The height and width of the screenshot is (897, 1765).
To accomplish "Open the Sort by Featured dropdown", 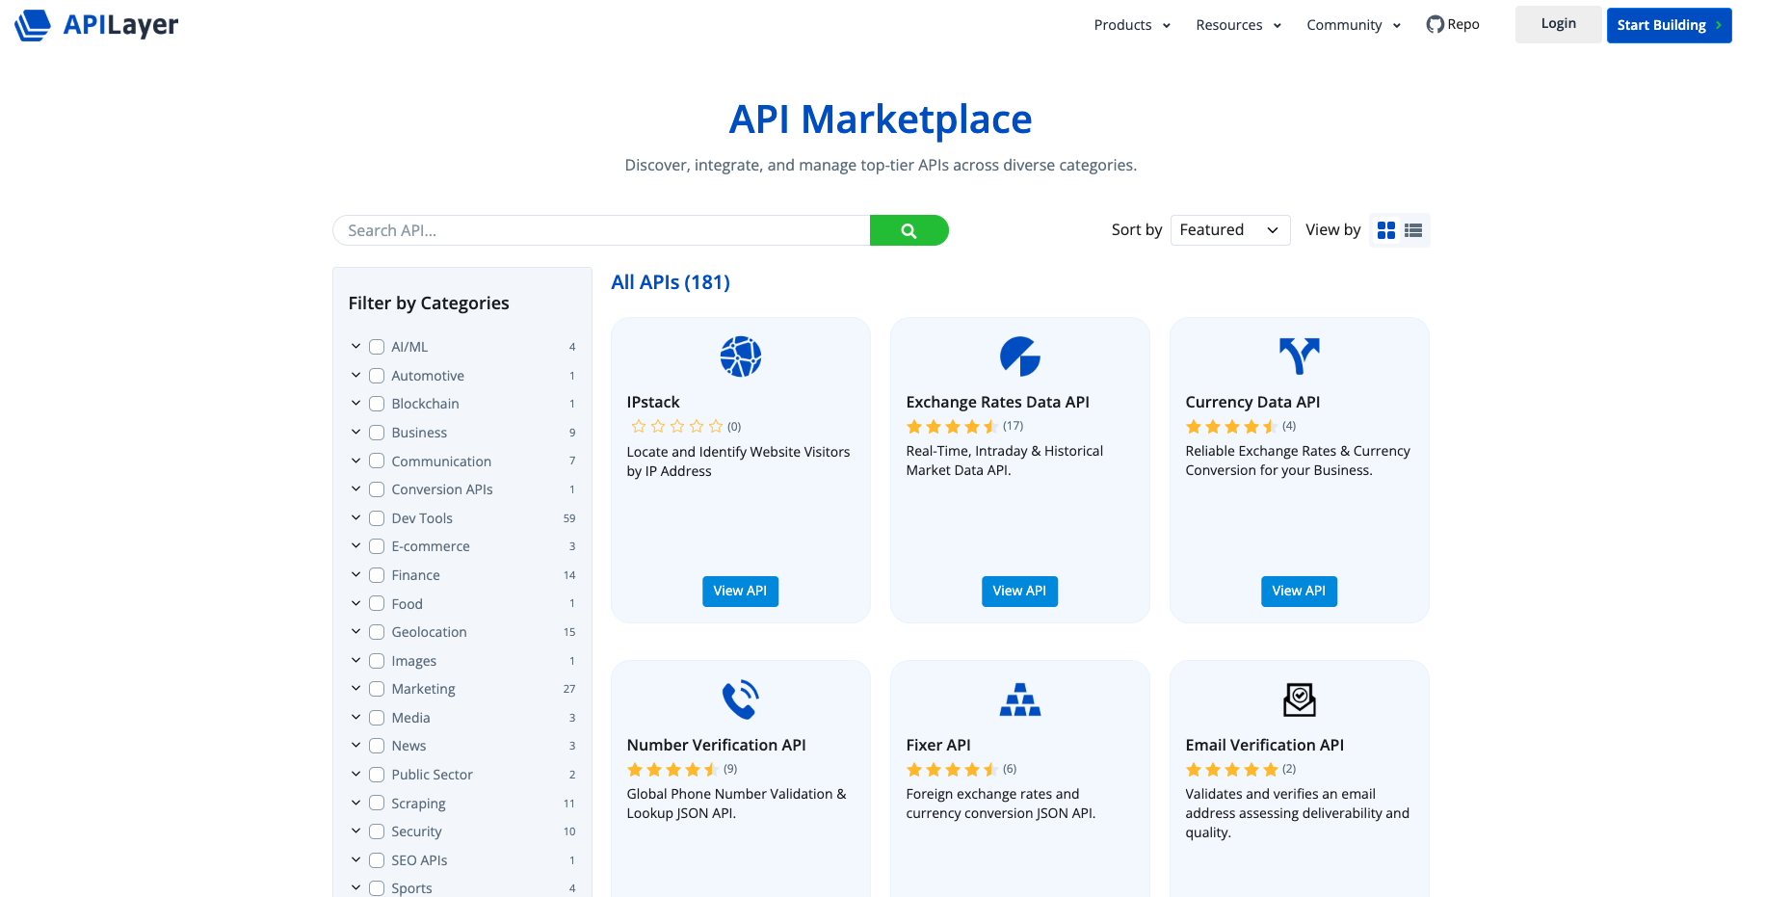I will [1230, 230].
